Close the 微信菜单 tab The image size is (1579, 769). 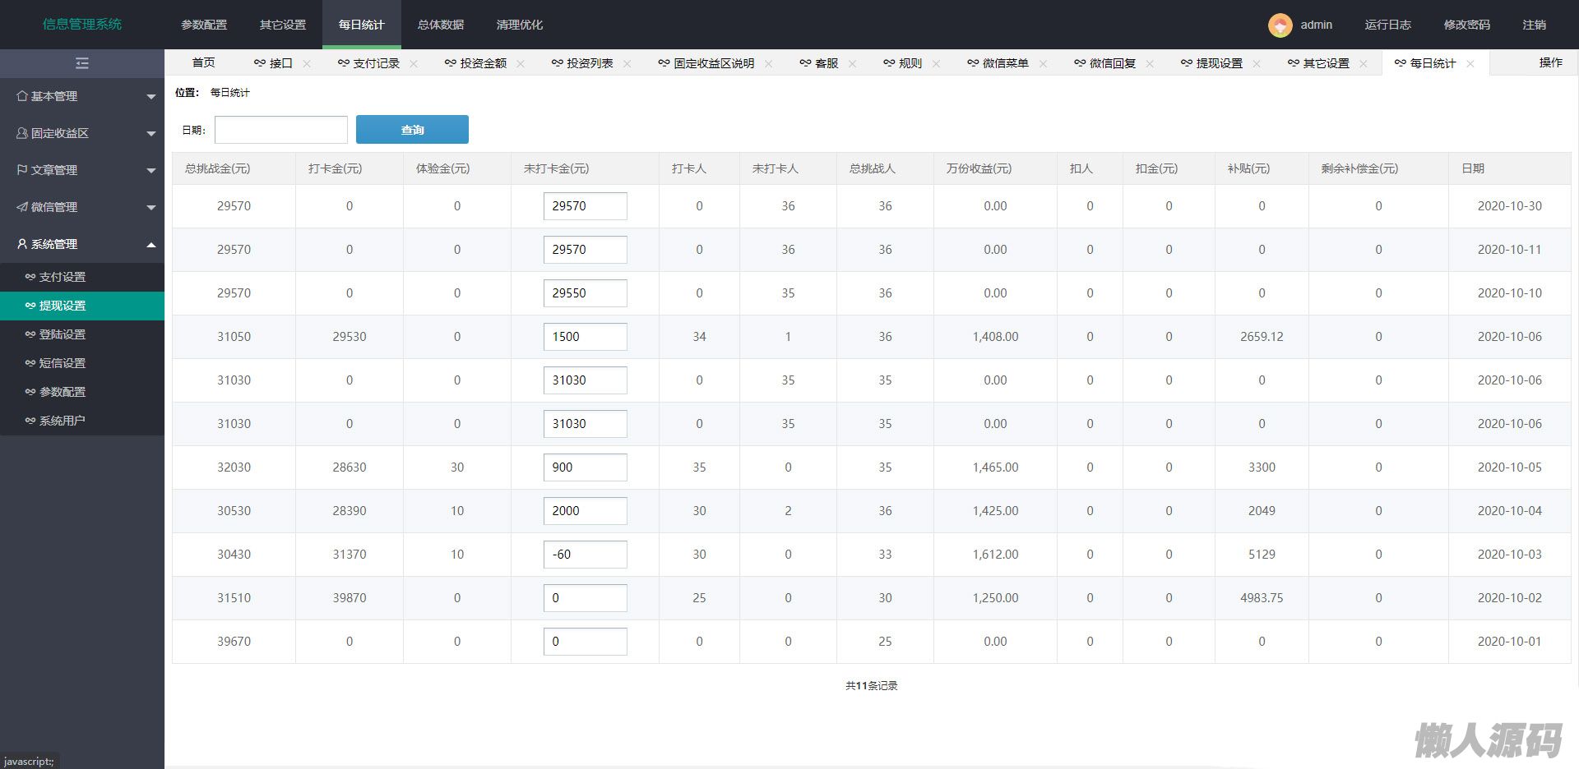pos(1043,64)
